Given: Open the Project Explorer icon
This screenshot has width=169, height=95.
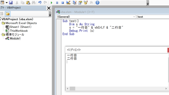Looking at the screenshot, I should [74, 3].
